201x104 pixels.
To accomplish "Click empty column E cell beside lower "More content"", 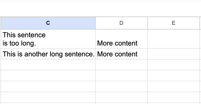I will coord(174,54).
